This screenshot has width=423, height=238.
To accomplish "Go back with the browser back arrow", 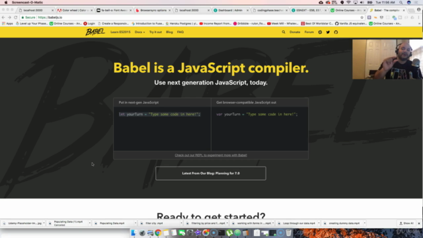I will click(x=3, y=17).
